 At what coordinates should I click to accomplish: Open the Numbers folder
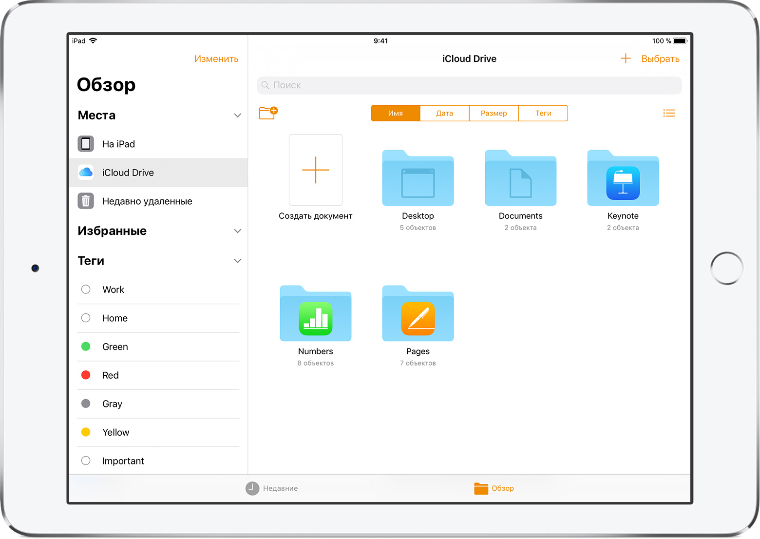[316, 313]
